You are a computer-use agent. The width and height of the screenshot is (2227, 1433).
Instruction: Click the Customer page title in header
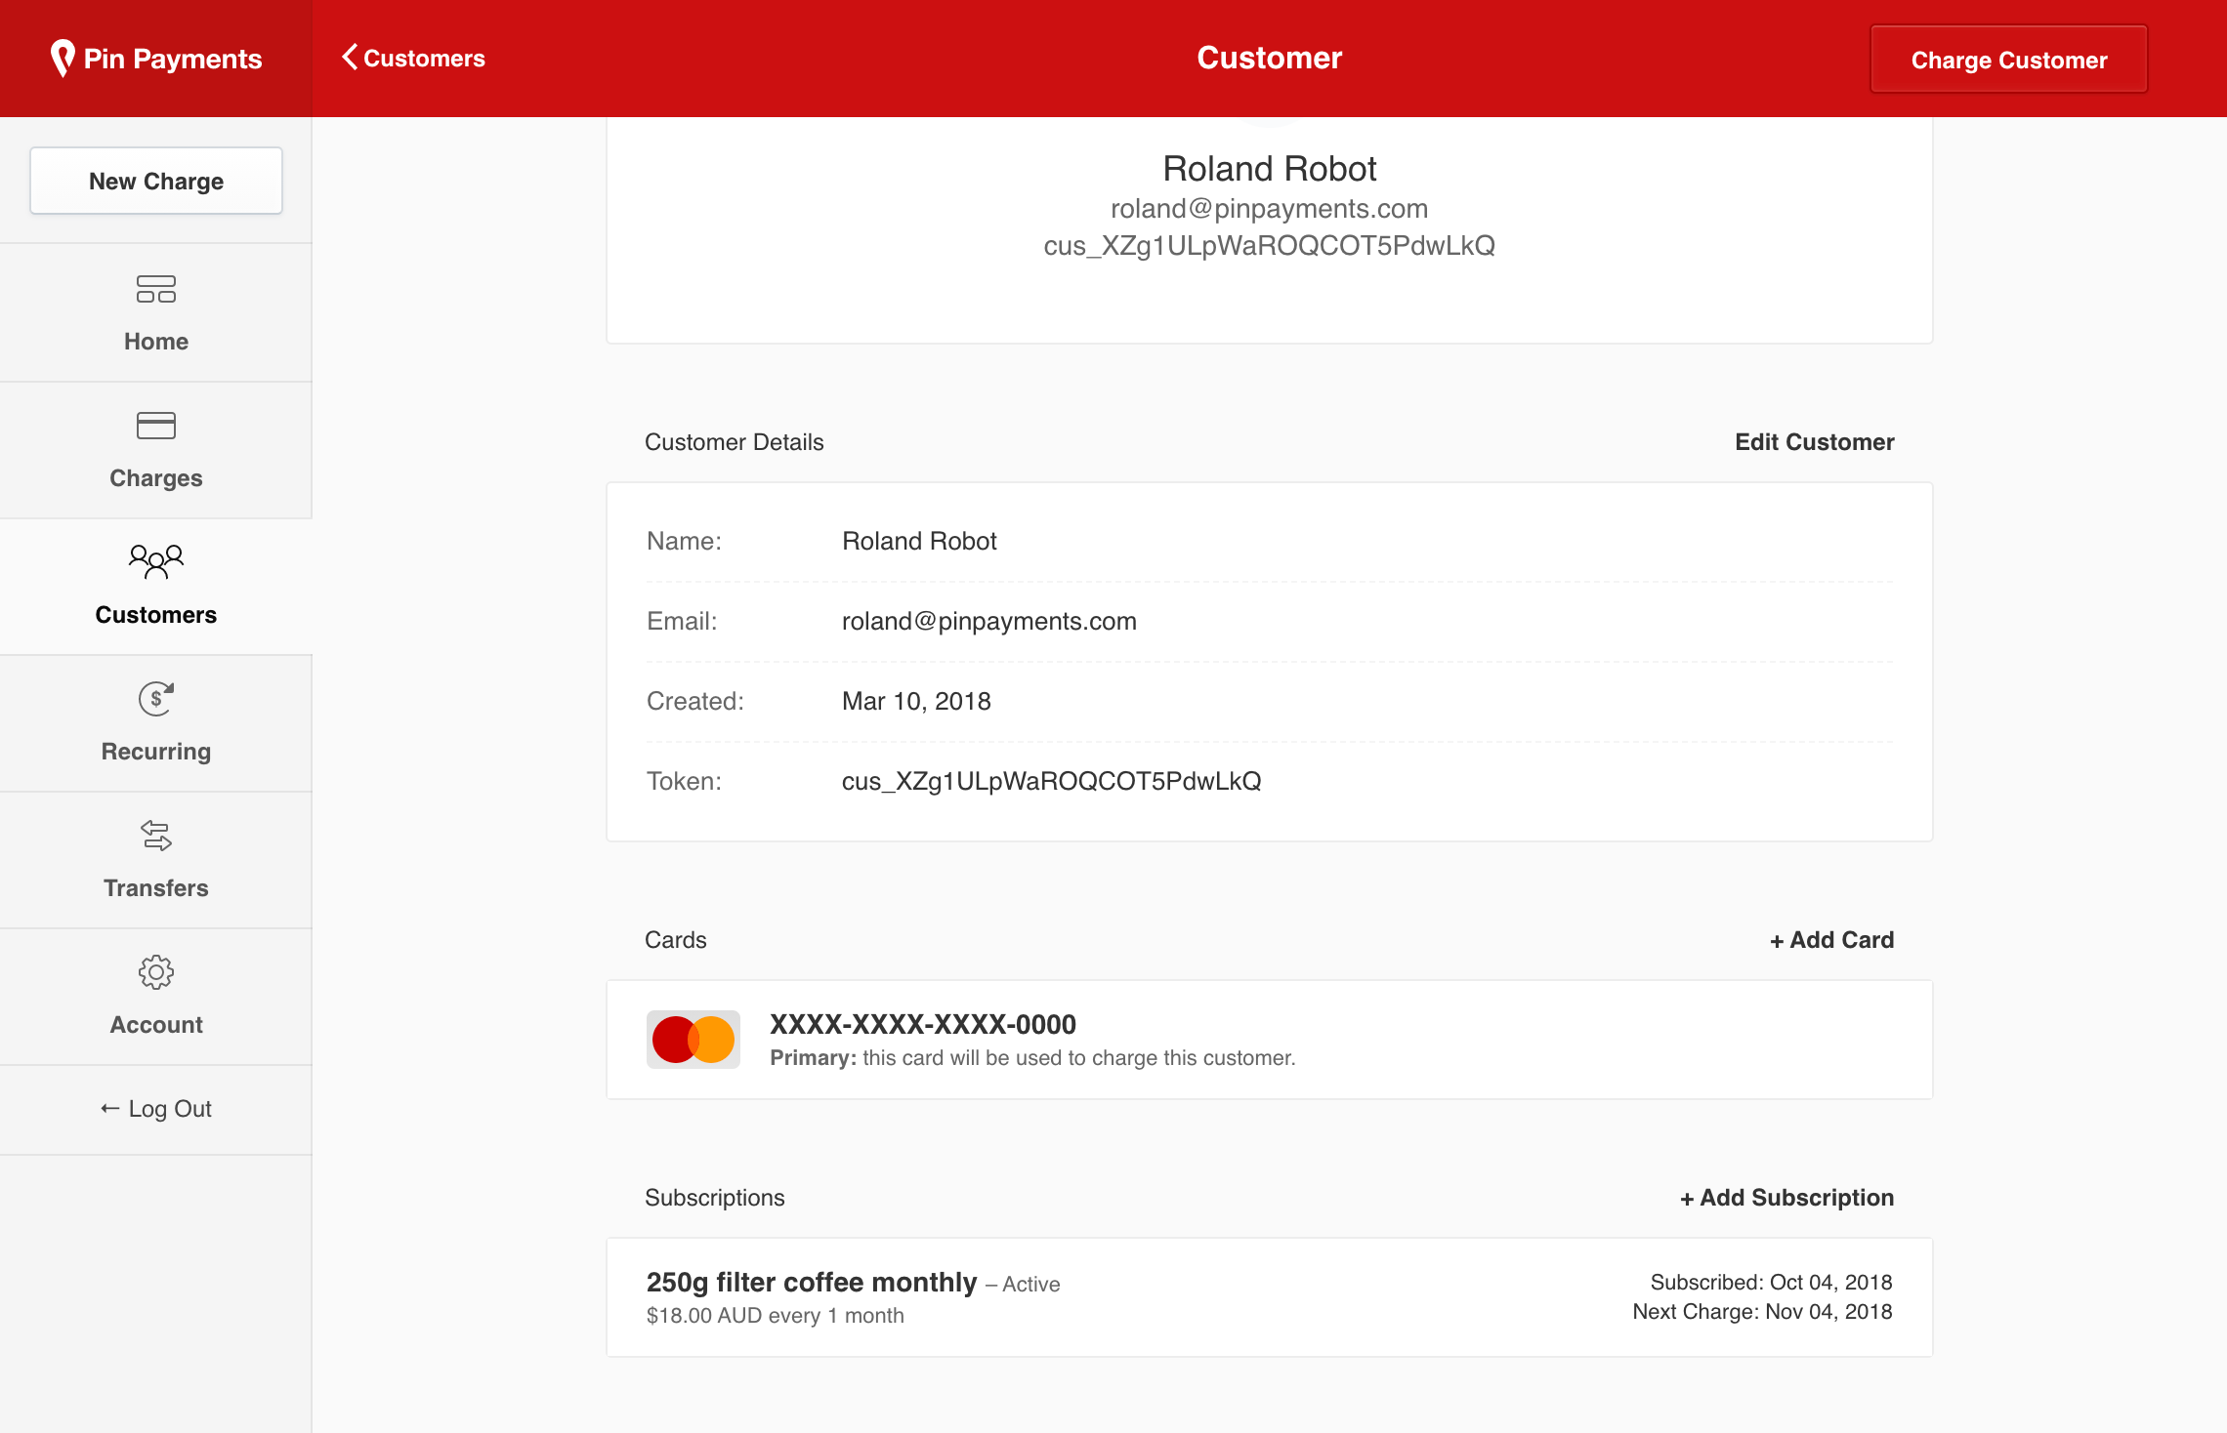[1270, 58]
